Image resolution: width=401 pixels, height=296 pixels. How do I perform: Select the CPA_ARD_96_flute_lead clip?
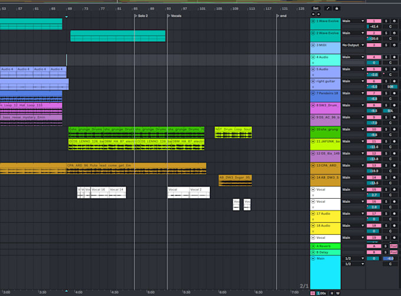[x=136, y=168]
